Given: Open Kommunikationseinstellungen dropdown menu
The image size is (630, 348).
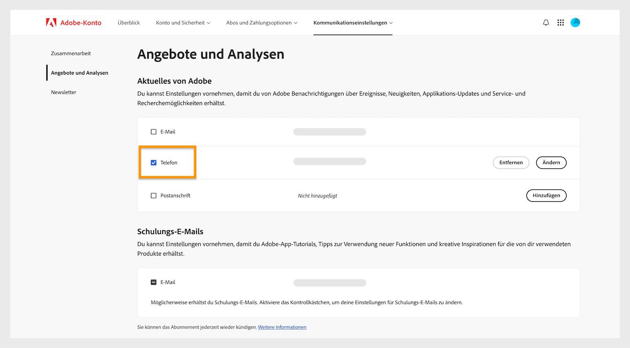Looking at the screenshot, I should [x=353, y=23].
